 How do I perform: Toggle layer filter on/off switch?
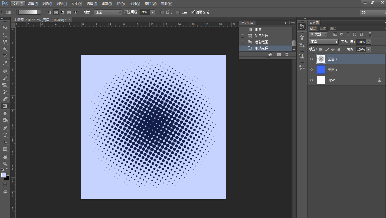[x=370, y=34]
